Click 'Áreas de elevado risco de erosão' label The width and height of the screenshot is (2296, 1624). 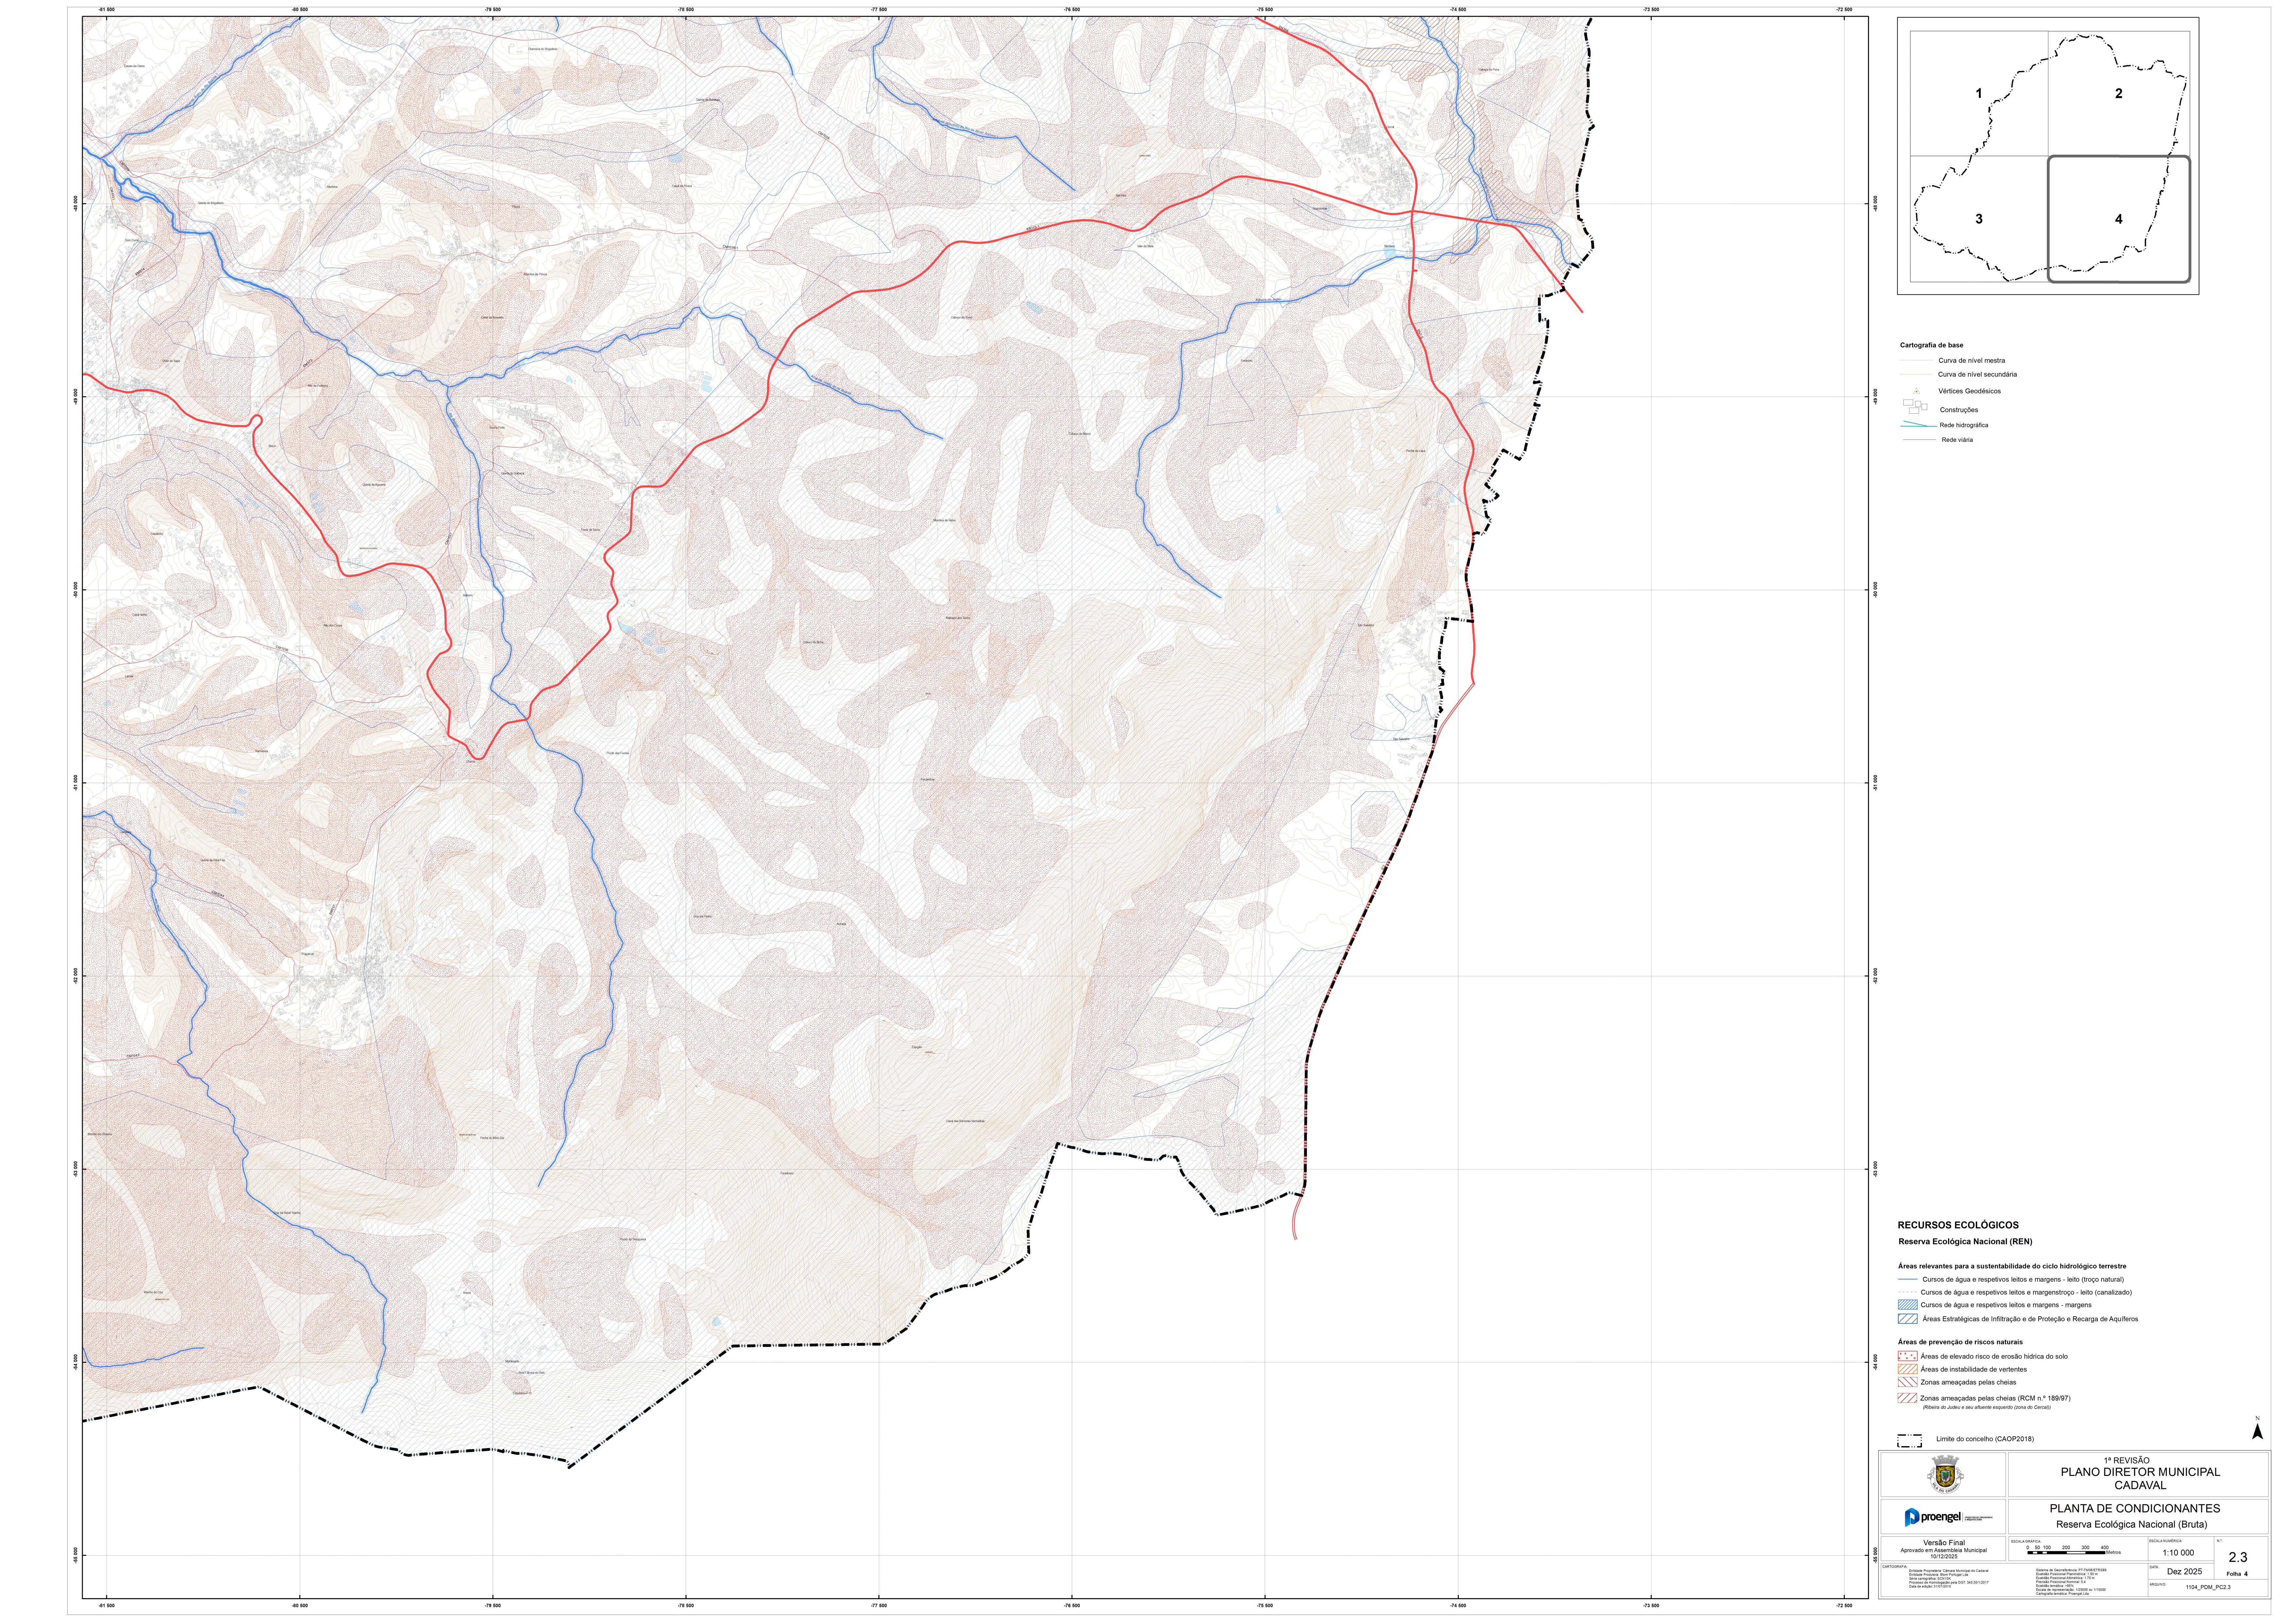1994,1356
